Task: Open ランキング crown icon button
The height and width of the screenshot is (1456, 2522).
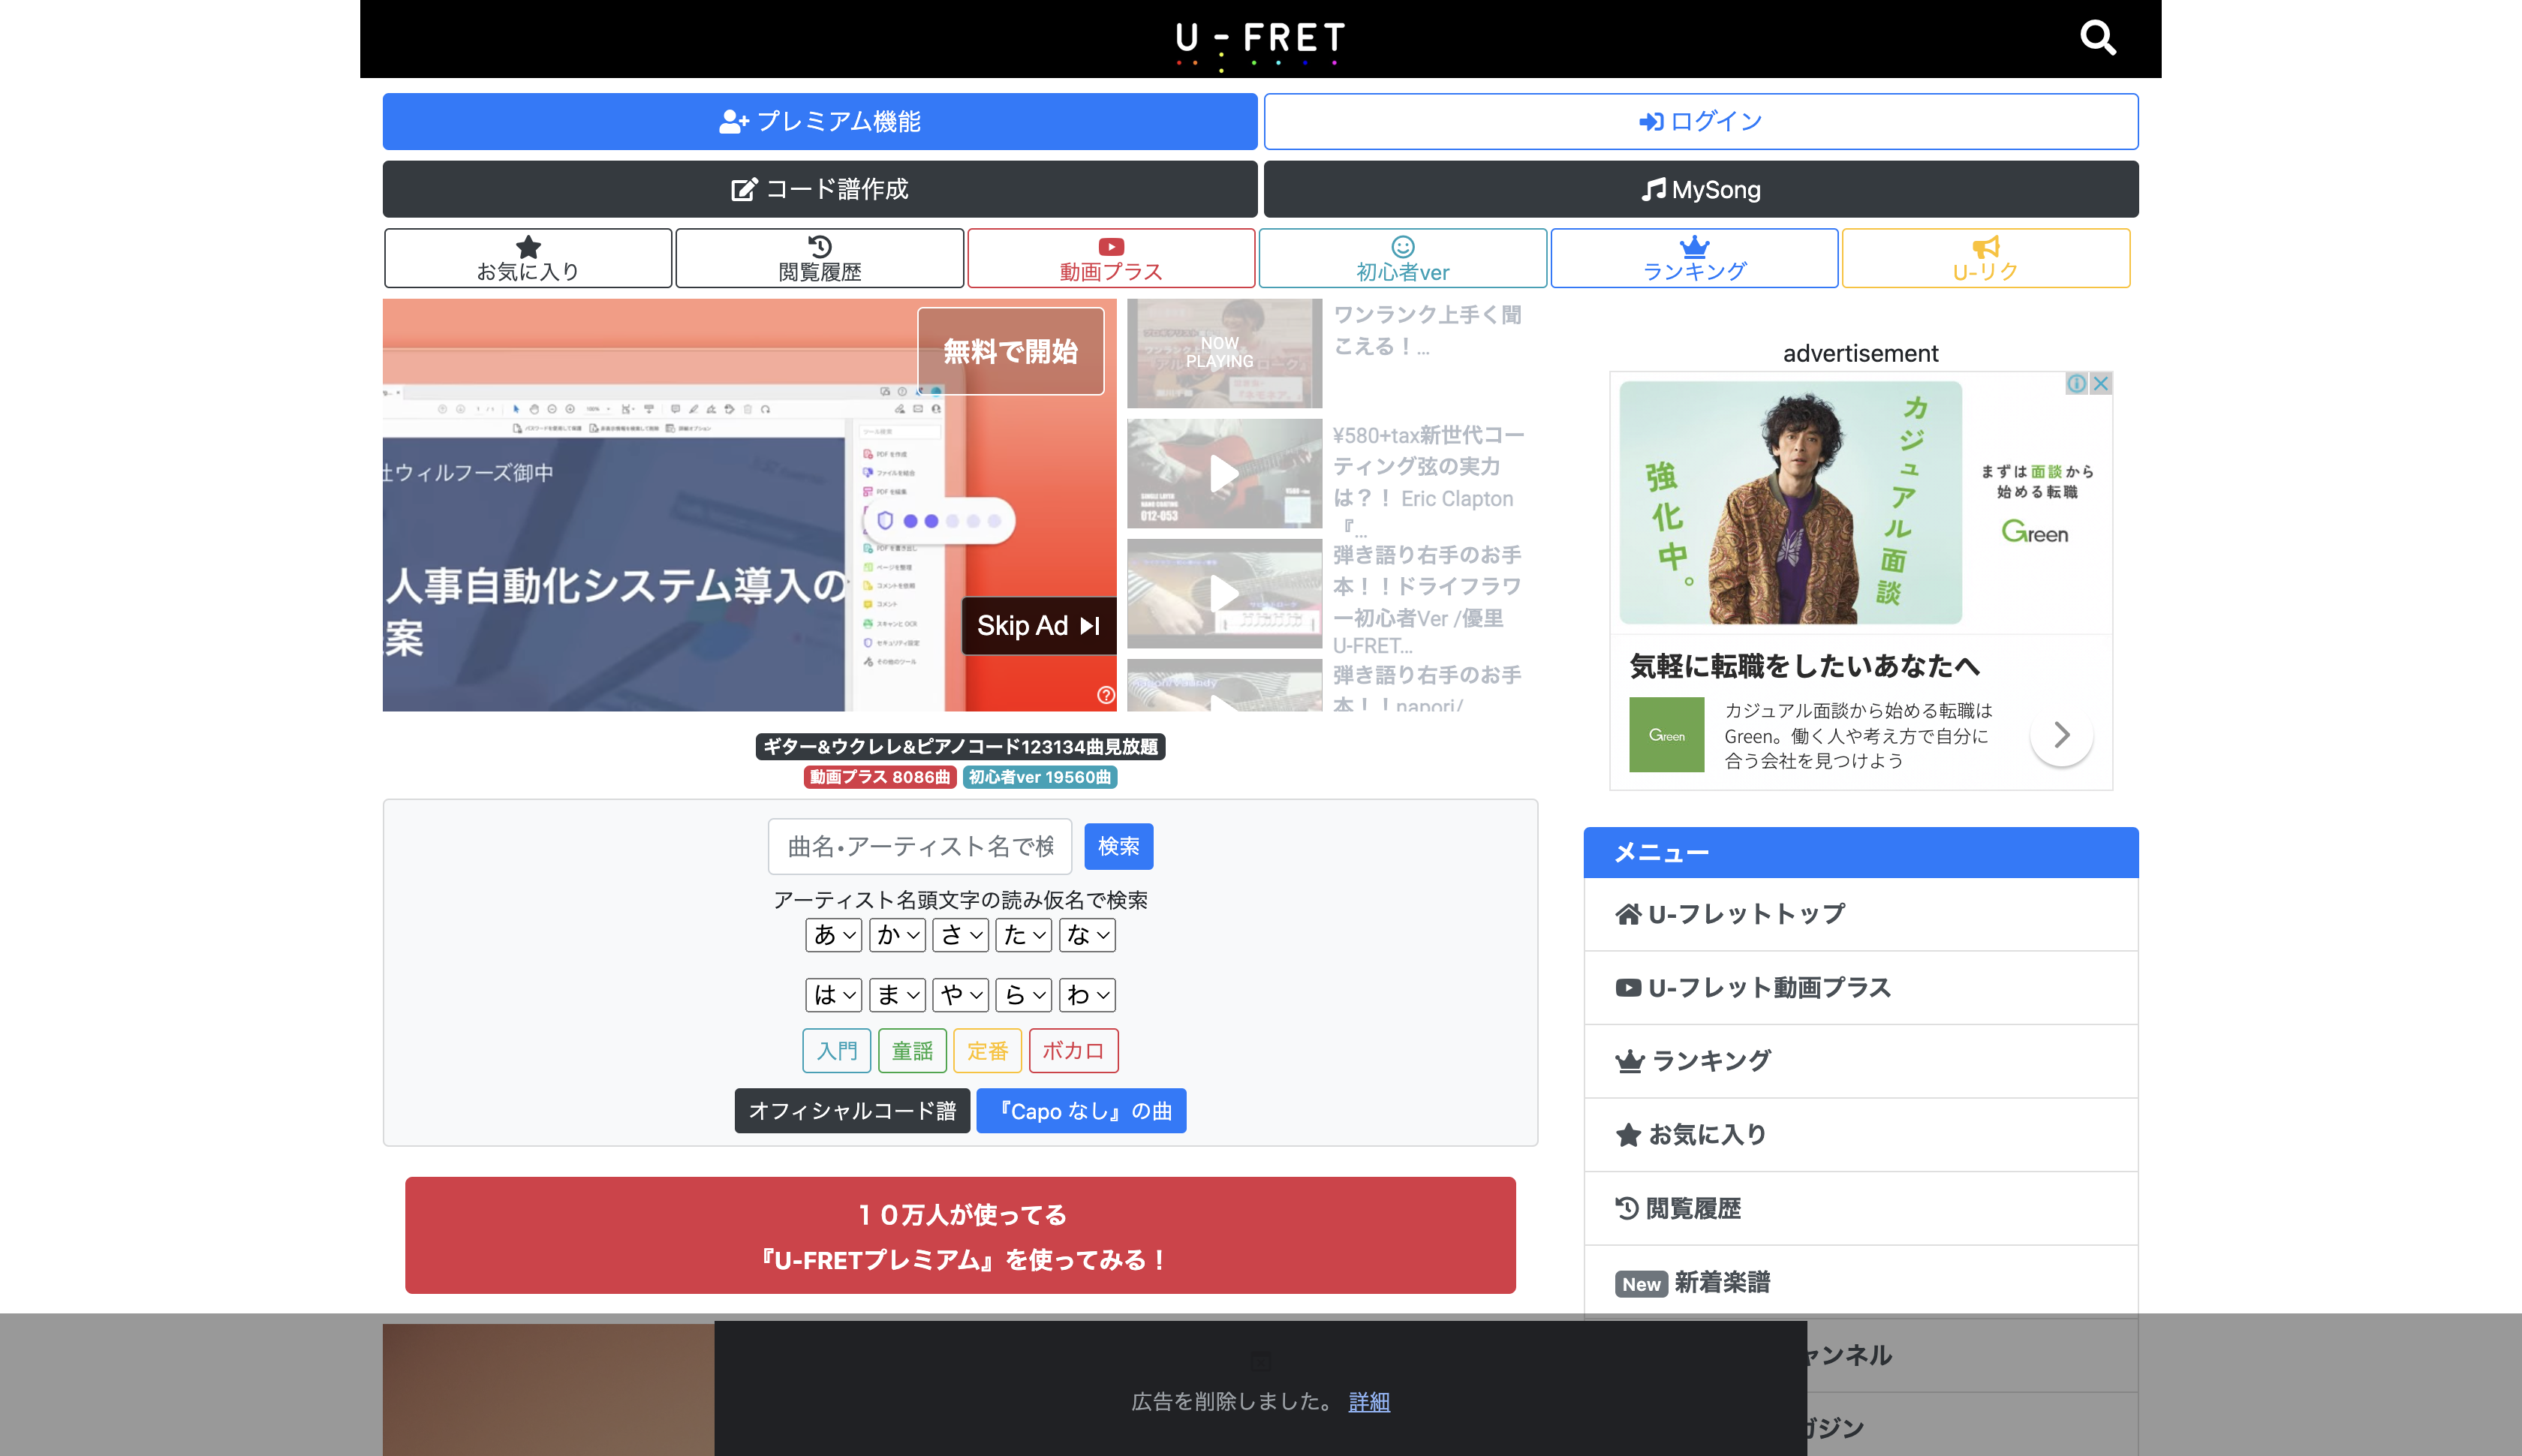Action: pyautogui.click(x=1694, y=258)
